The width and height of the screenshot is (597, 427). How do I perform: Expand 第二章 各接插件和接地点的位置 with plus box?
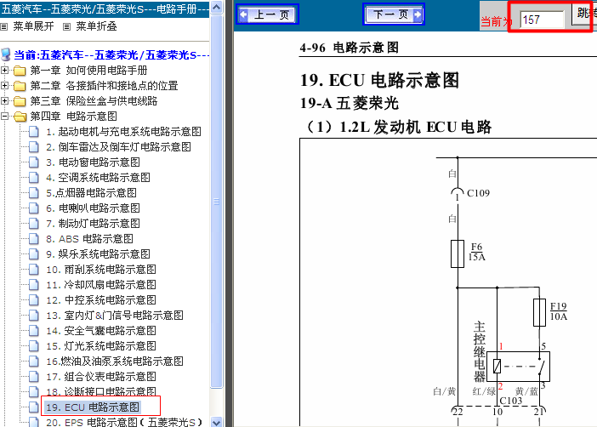coord(4,85)
